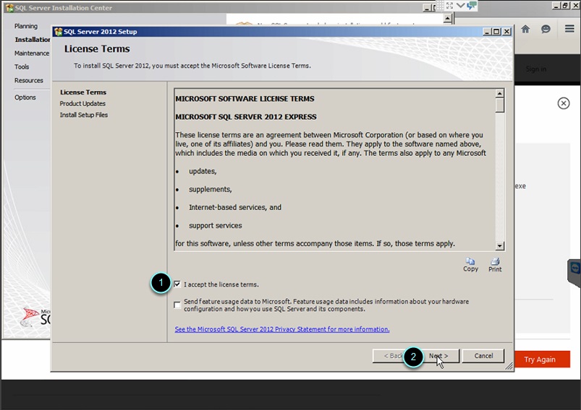
Task: Restore down the outer remote session window
Action: pyautogui.click(x=565, y=6)
